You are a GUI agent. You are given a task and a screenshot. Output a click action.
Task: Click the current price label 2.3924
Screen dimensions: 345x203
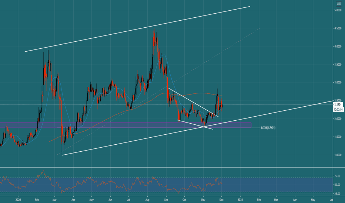pyautogui.click(x=338, y=105)
